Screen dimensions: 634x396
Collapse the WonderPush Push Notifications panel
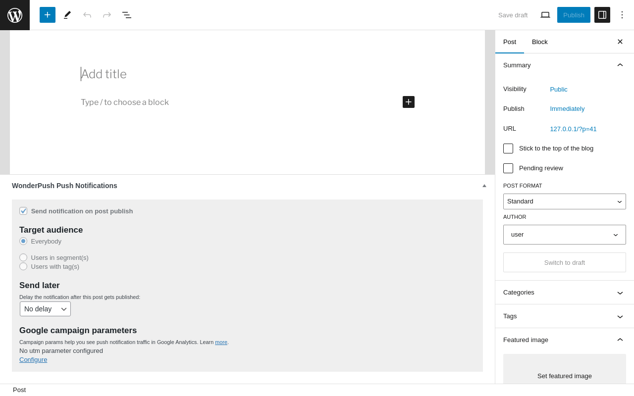[x=484, y=186]
